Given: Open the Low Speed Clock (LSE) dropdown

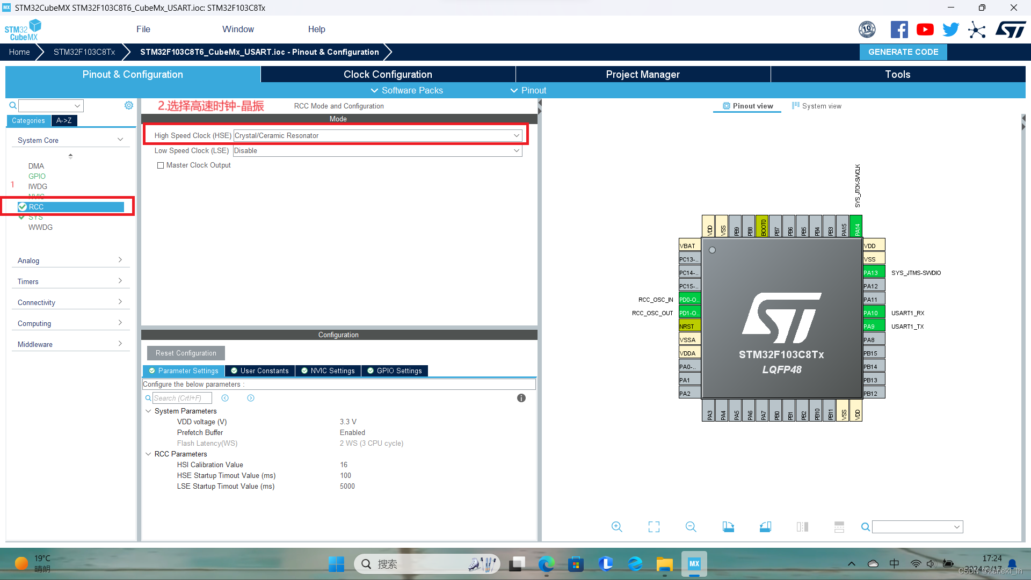Looking at the screenshot, I should (516, 151).
